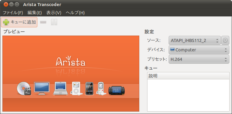Click the pause icon in toolbar
Screen dimensions: 232x114
(54, 22)
